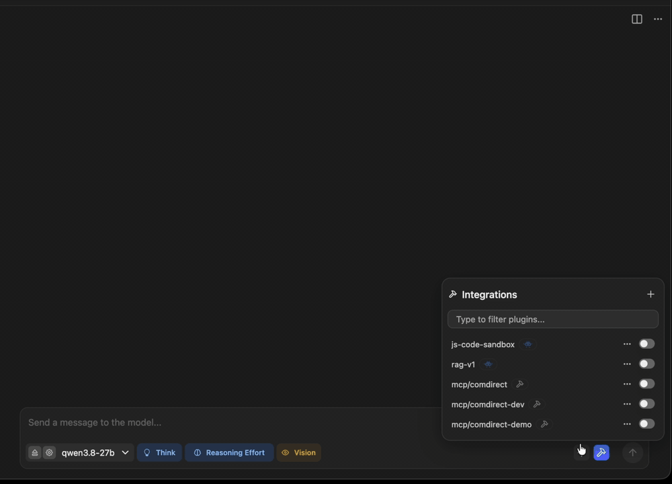Switch on mcp/comdirect-dev integration
The image size is (672, 484).
[x=646, y=404]
